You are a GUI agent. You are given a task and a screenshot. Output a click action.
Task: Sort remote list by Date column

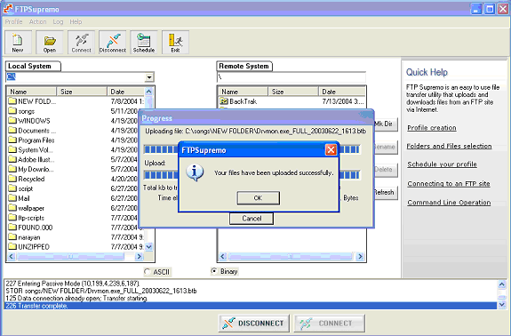(341, 92)
